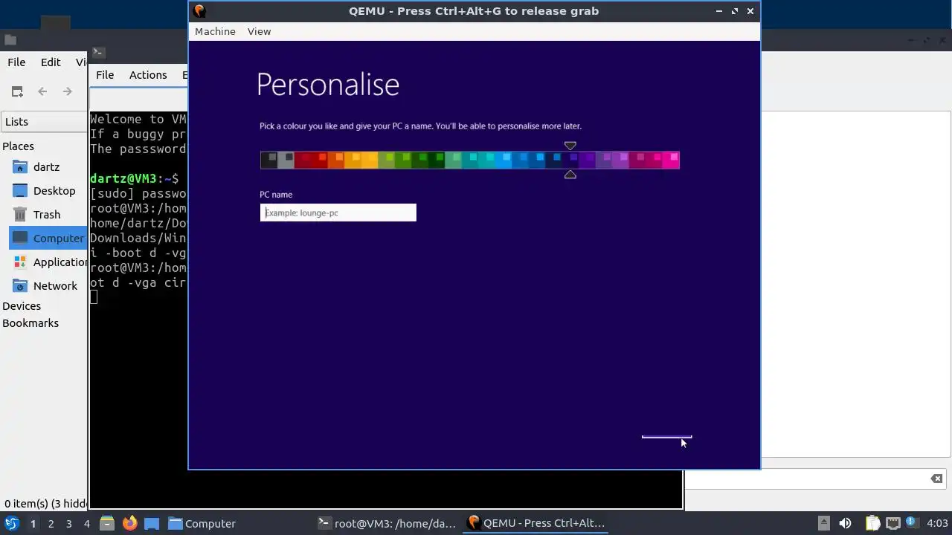Switch to the root@VM3 terminal taskbar entry
This screenshot has width=952, height=535.
click(387, 523)
